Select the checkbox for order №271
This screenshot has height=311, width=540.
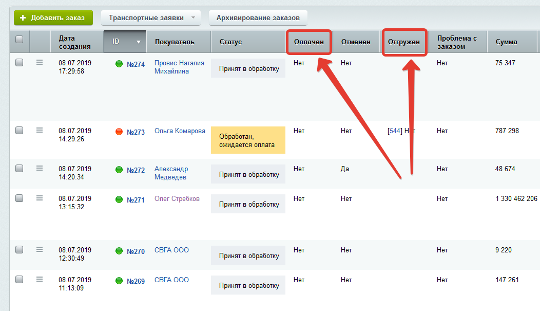20,198
